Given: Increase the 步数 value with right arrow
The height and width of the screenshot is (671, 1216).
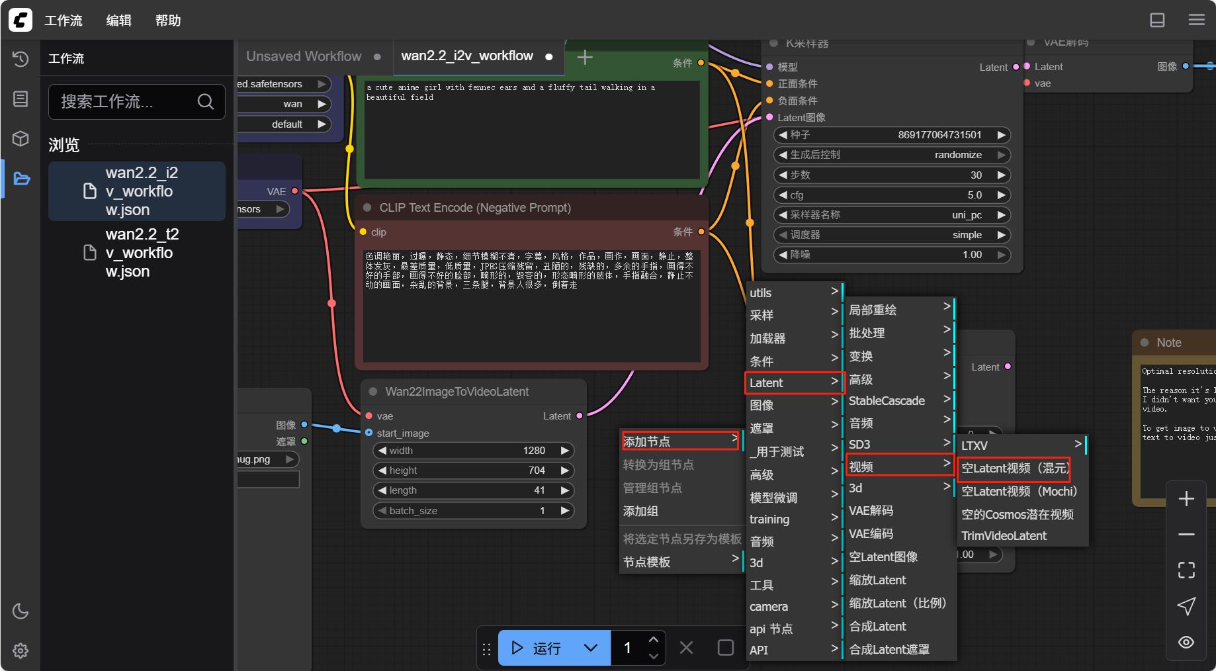Looking at the screenshot, I should tap(1001, 175).
